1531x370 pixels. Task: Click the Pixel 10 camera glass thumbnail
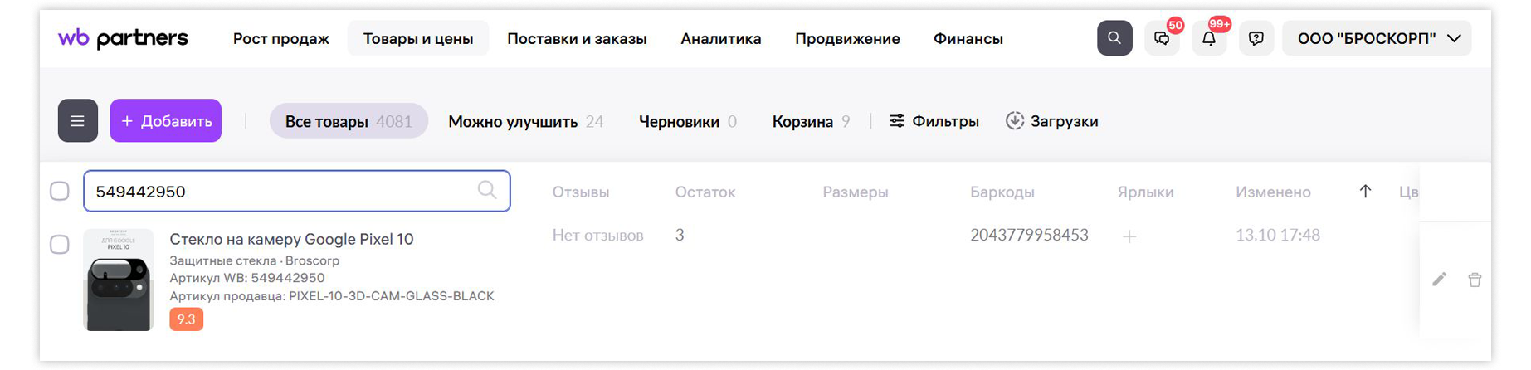(x=119, y=280)
